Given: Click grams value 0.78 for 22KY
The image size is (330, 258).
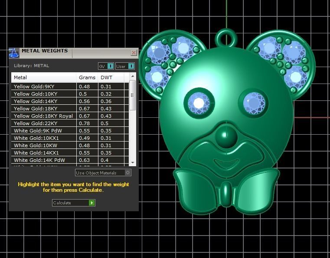Looking at the screenshot, I should [84, 123].
